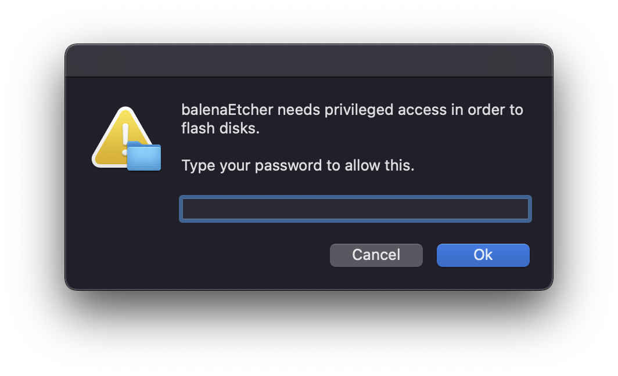Click the dialog title bar area
Screen dimensions: 618x376
tap(309, 60)
